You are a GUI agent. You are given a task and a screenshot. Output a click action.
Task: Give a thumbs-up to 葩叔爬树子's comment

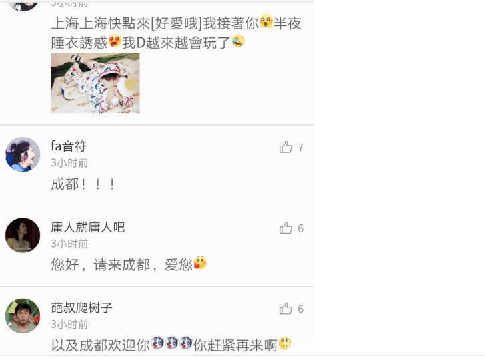coord(286,309)
